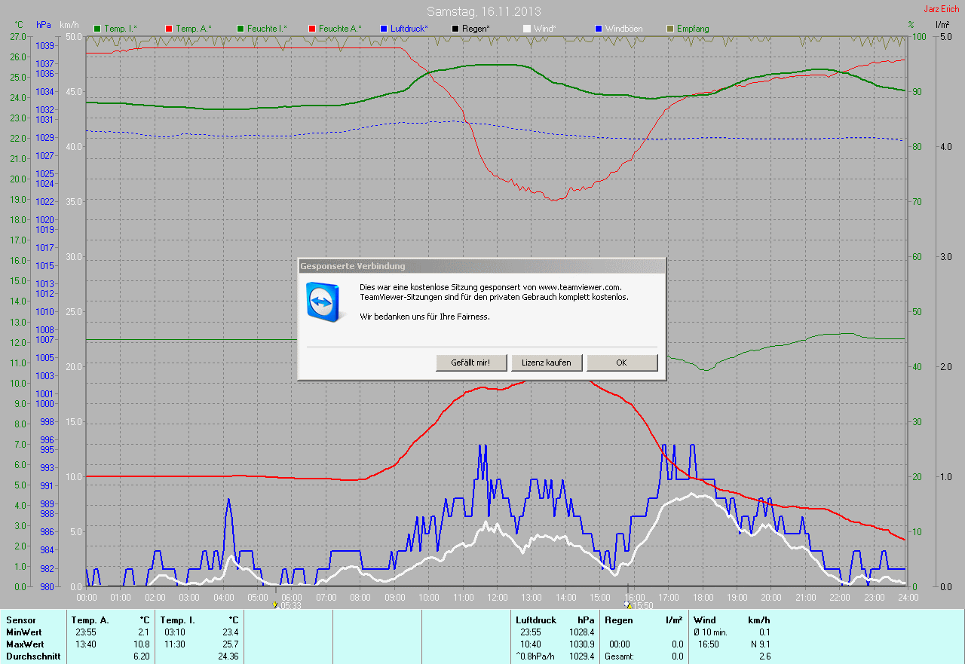Click the "Gefällt mir!" button

click(470, 363)
